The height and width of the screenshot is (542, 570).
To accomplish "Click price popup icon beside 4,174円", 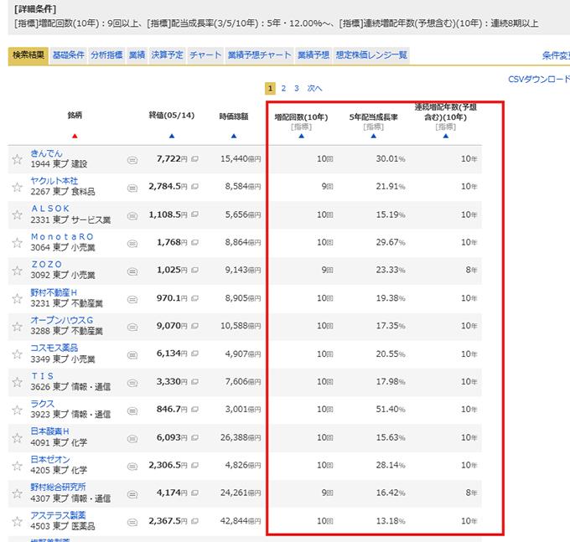I will (x=194, y=493).
